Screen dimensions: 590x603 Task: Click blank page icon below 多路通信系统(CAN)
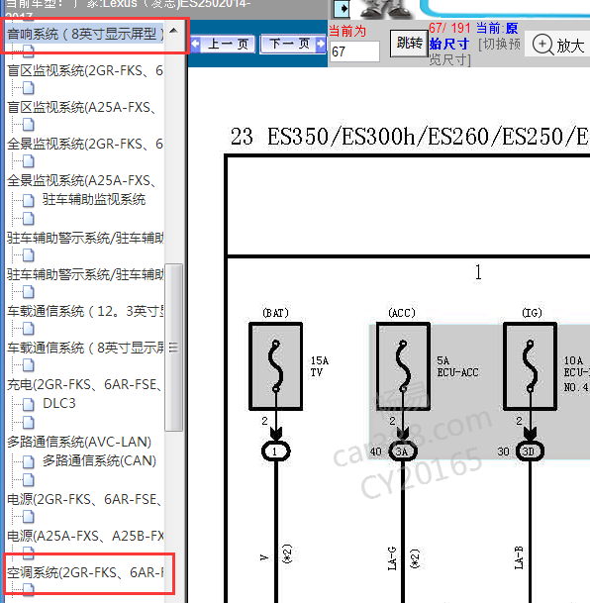[28, 479]
